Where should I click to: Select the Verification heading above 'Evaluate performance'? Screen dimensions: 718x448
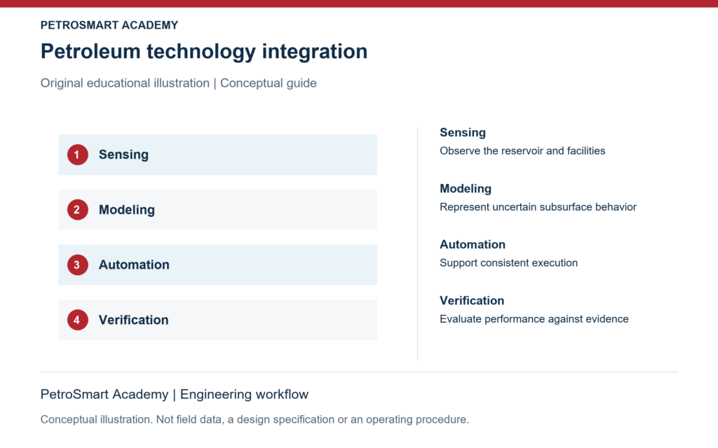coord(472,301)
